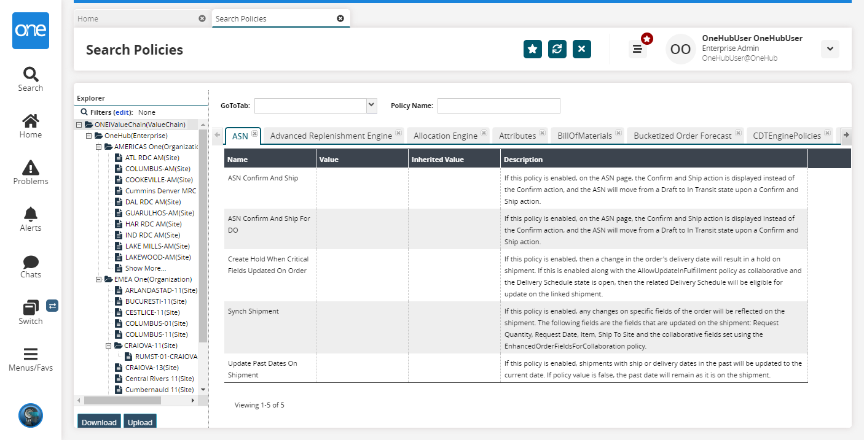This screenshot has width=864, height=440.
Task: Click the edit link next to Filters
Action: click(122, 112)
